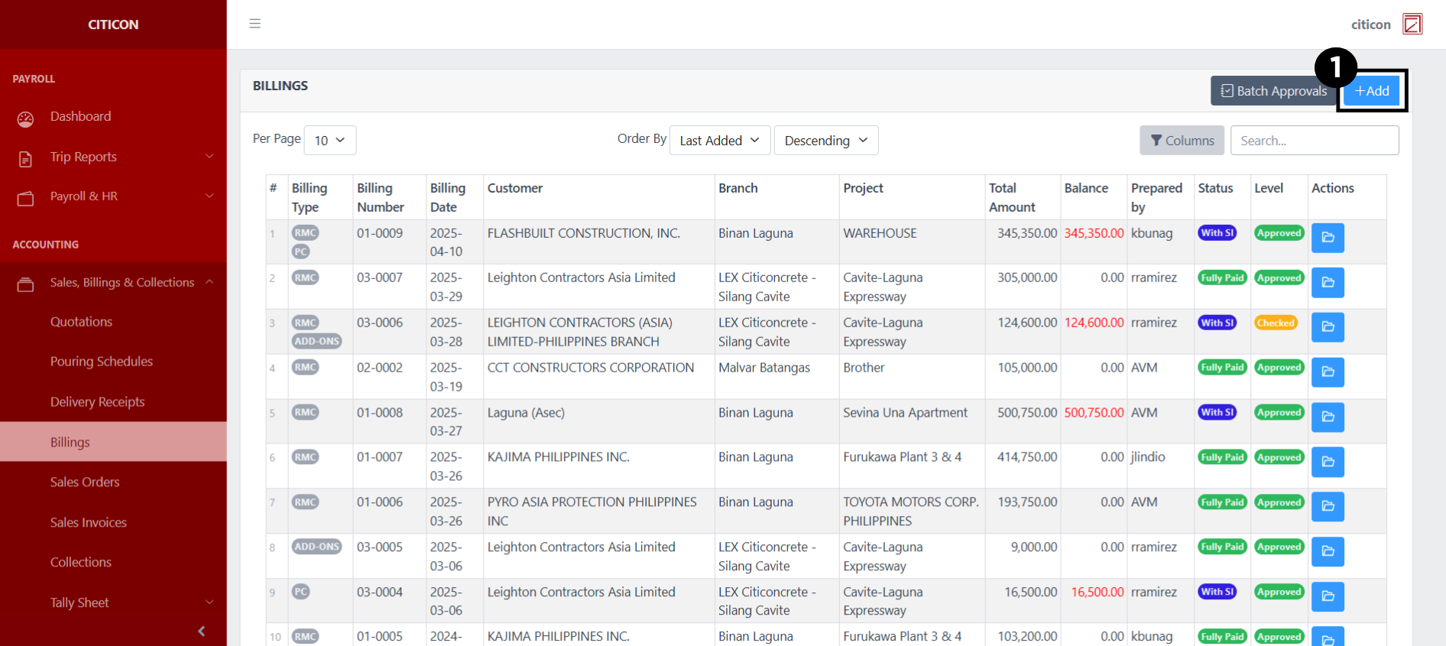Open folder action for billing 03-0007
This screenshot has width=1446, height=646.
coord(1327,283)
